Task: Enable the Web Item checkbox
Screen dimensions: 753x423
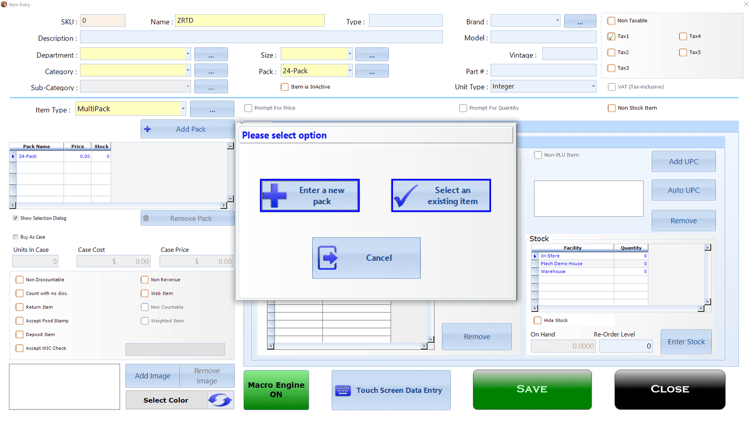Action: point(144,293)
